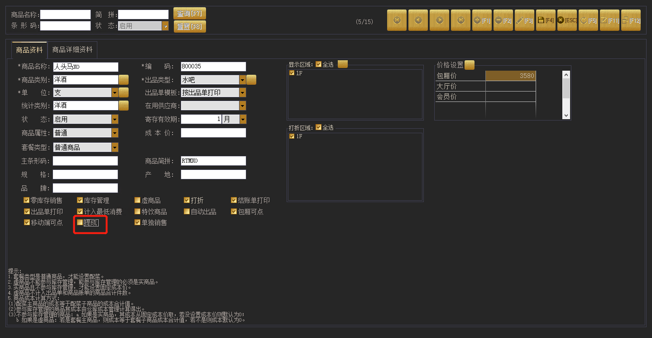Uncheck 1F in the 显示区域 list
This screenshot has width=652, height=338.
pos(292,73)
